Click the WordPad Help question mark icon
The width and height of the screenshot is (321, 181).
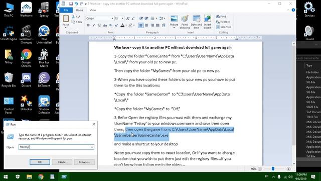click(293, 10)
